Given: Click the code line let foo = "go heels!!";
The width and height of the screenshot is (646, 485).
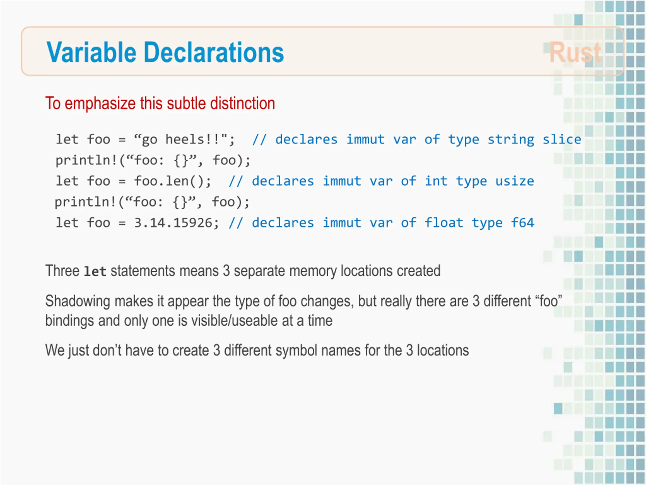Looking at the screenshot, I should [x=145, y=139].
